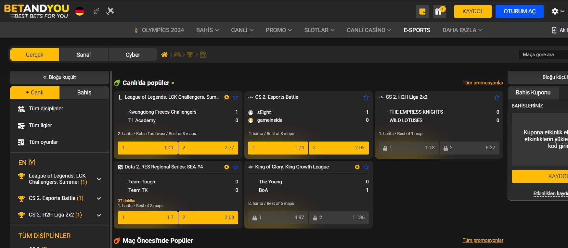
Task: Click the gamepad breadcrumb icon
Action: click(177, 55)
